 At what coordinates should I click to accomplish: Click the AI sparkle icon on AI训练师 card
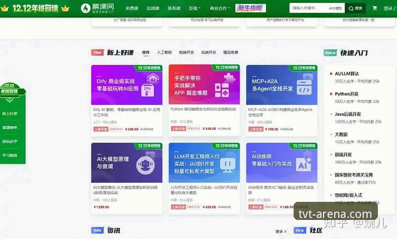pos(304,164)
